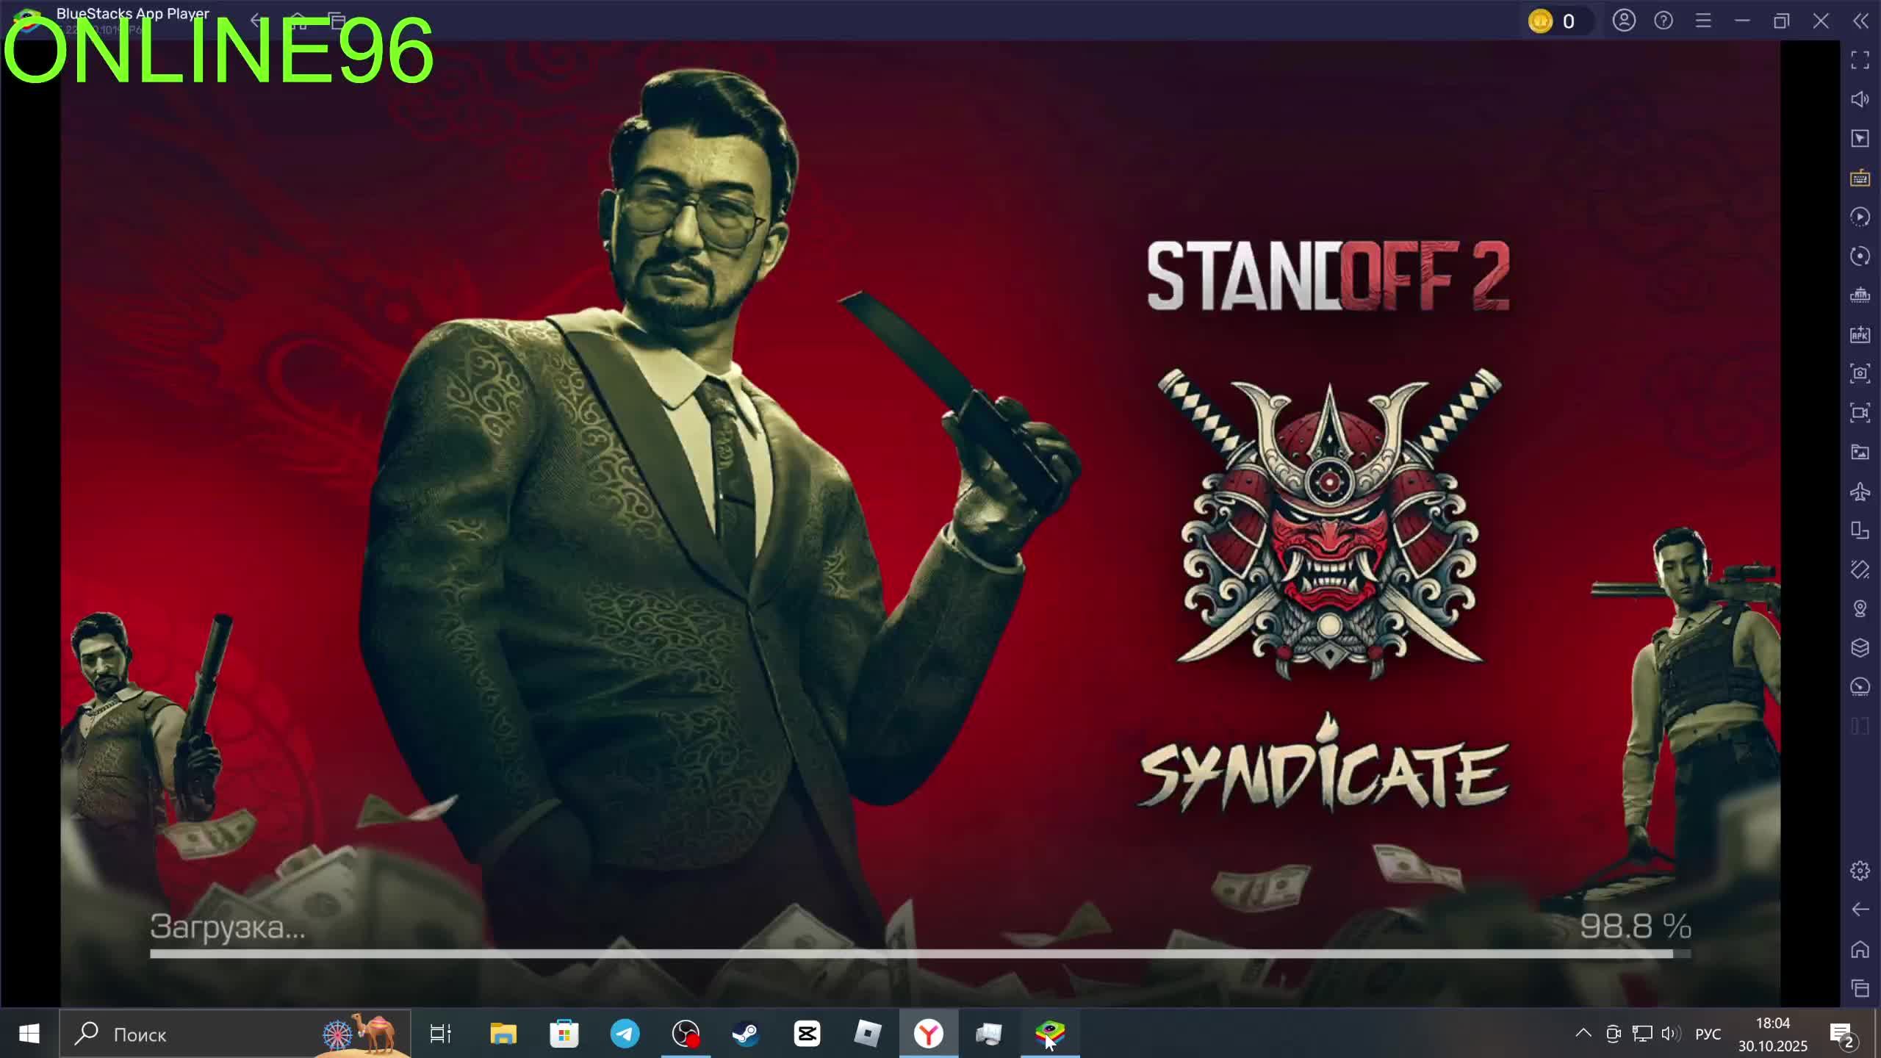Expand hidden system tray icons chevron
The height and width of the screenshot is (1058, 1881).
pyautogui.click(x=1583, y=1034)
